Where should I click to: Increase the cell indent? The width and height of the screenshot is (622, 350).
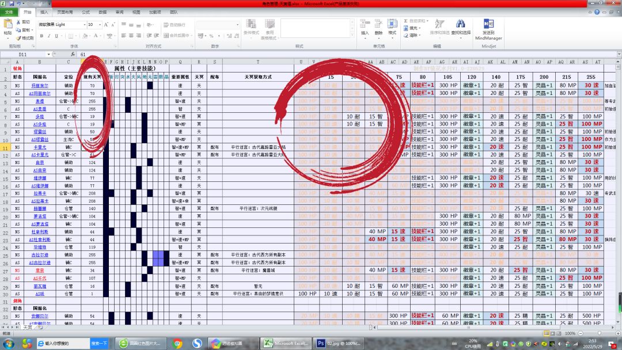[156, 36]
